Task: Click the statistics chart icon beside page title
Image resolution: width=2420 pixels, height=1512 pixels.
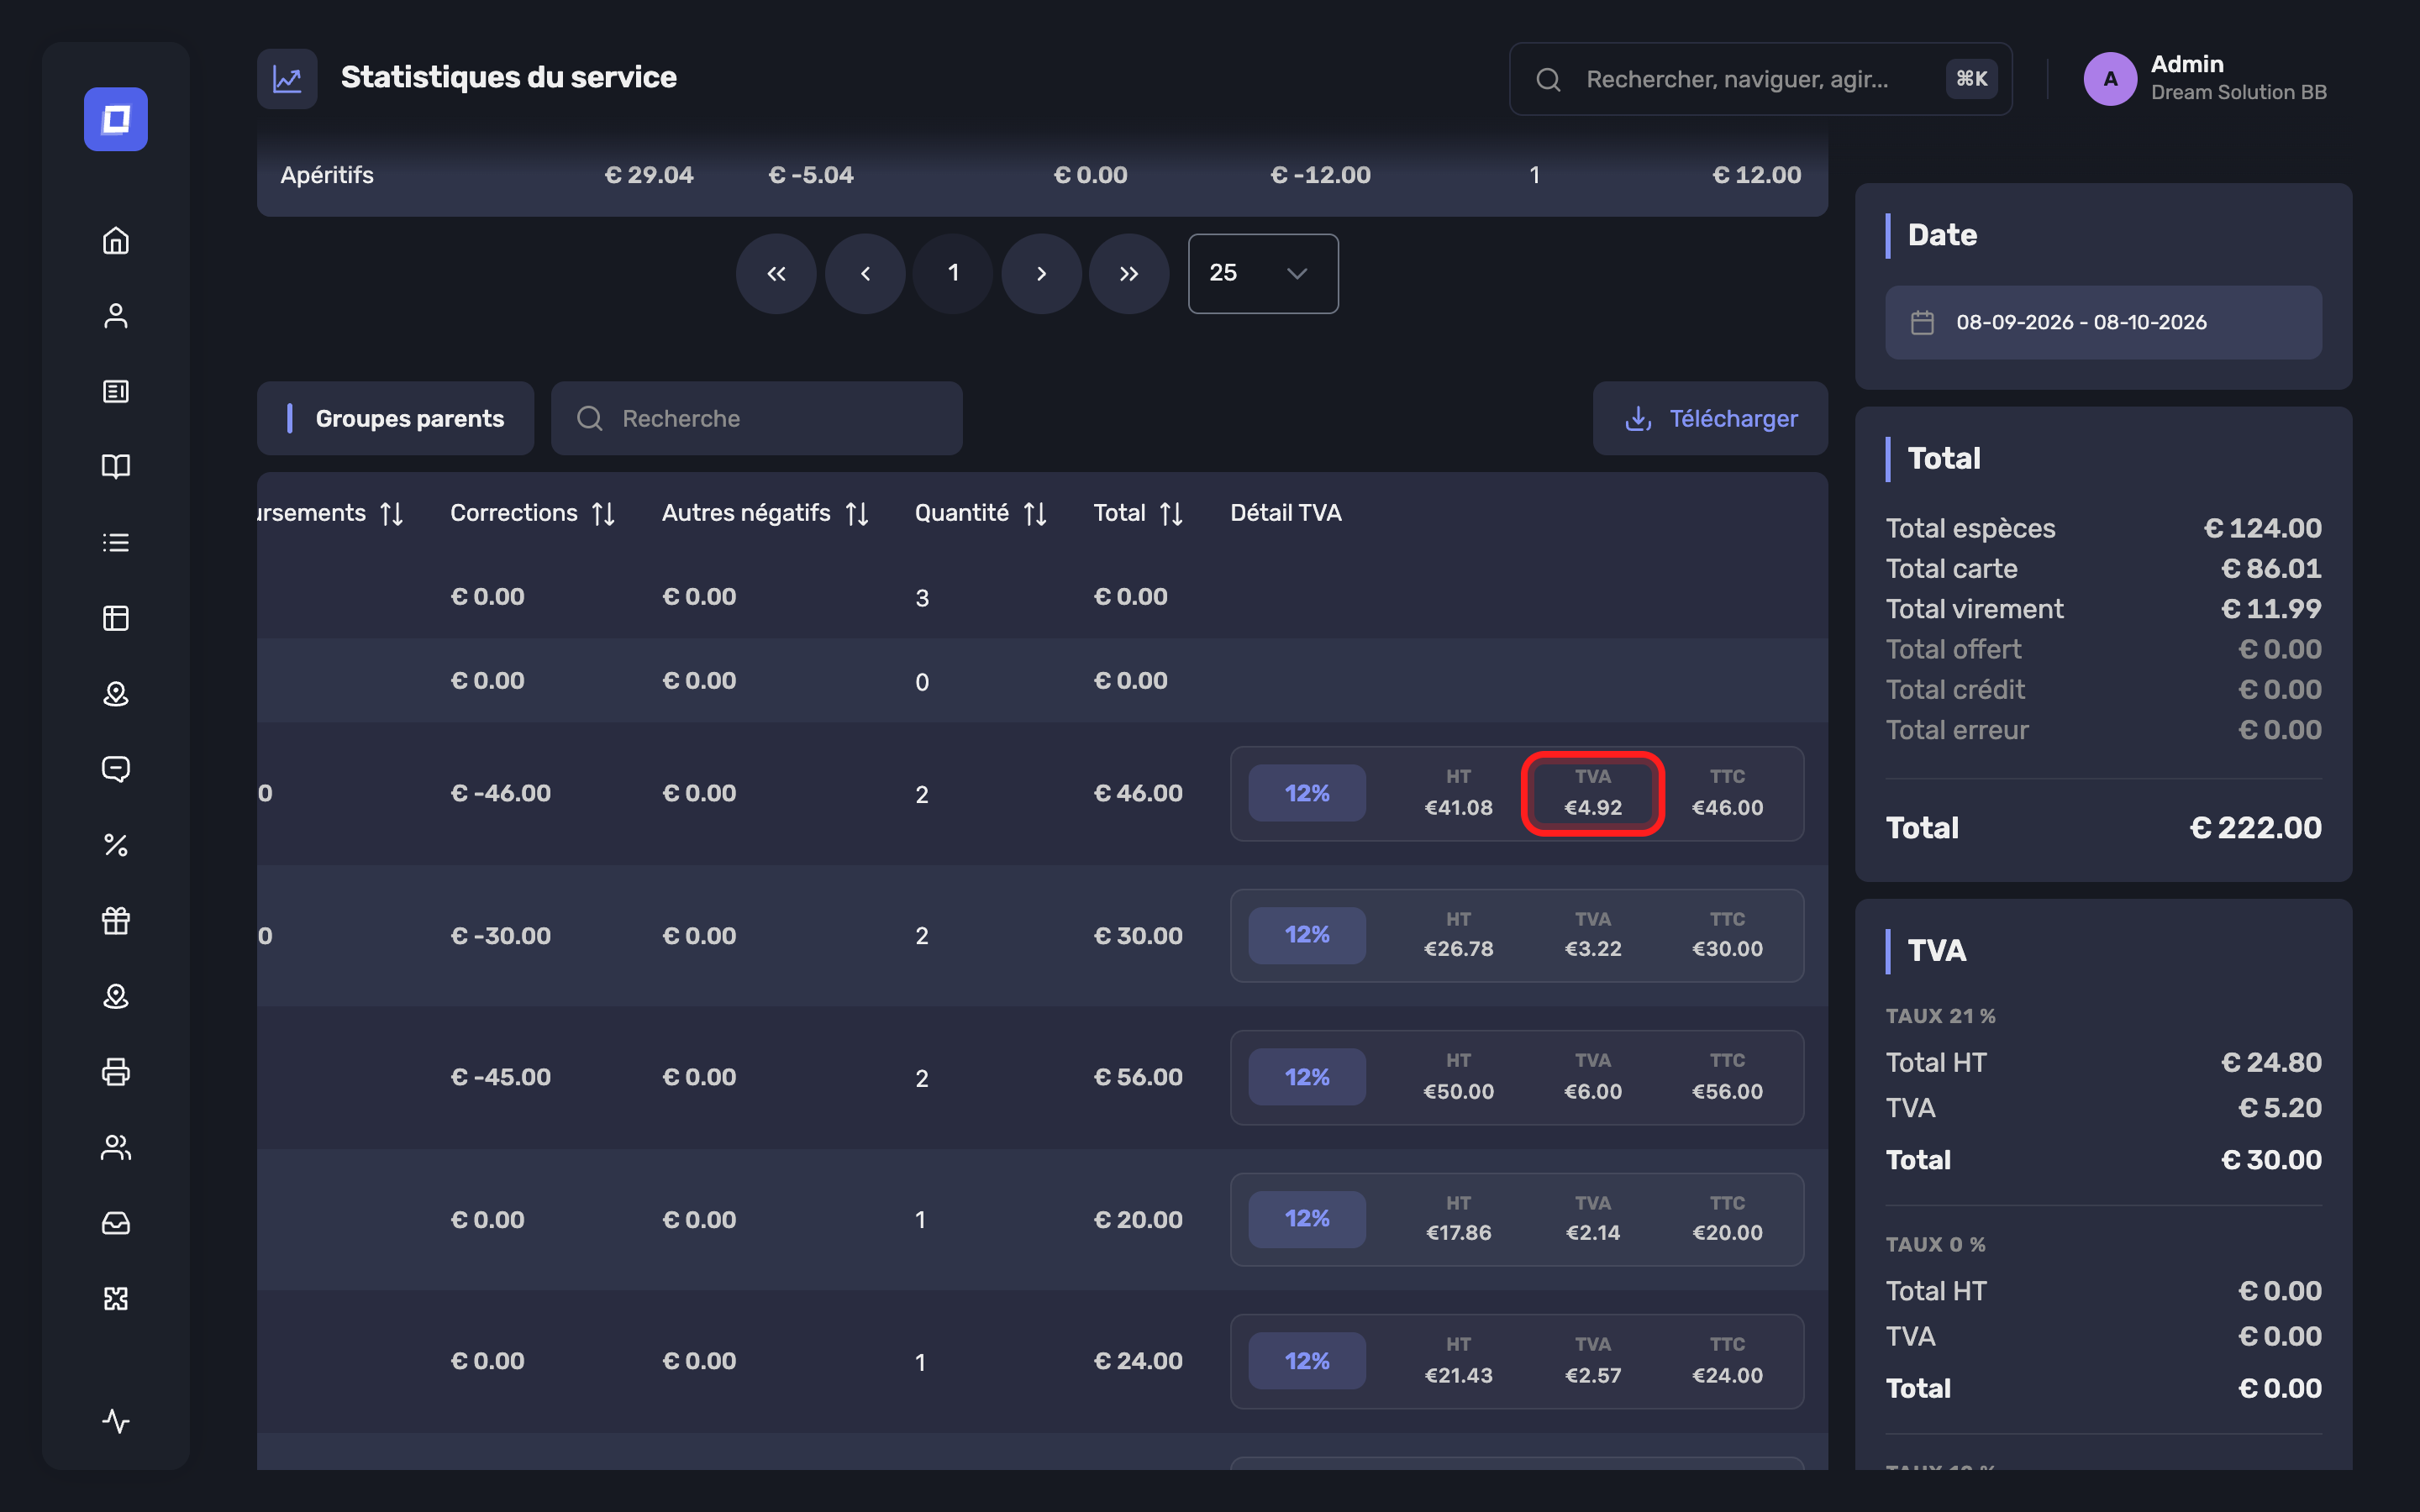Action: point(287,79)
